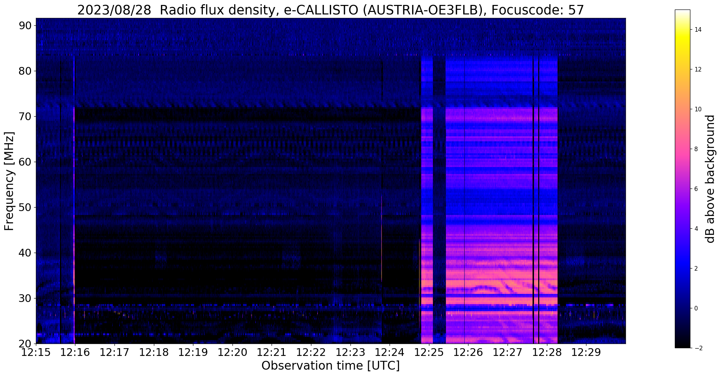
Task: Click the 12:28 time tick label
Action: [547, 352]
